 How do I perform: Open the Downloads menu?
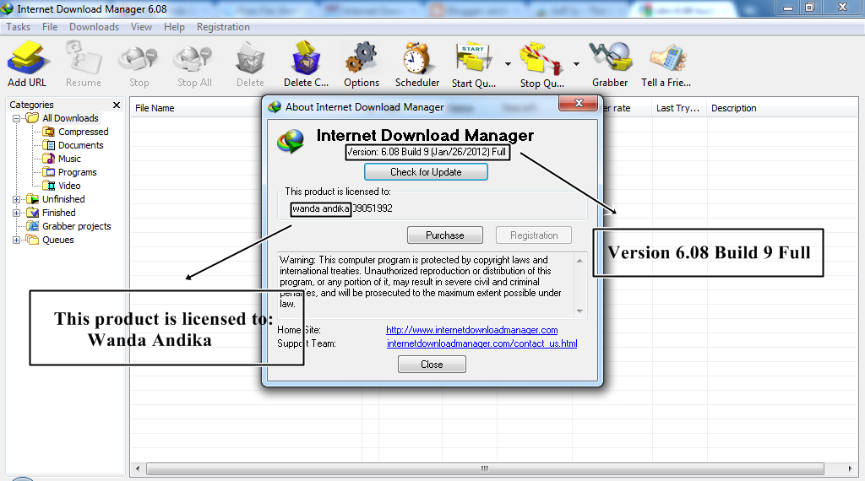pyautogui.click(x=95, y=27)
